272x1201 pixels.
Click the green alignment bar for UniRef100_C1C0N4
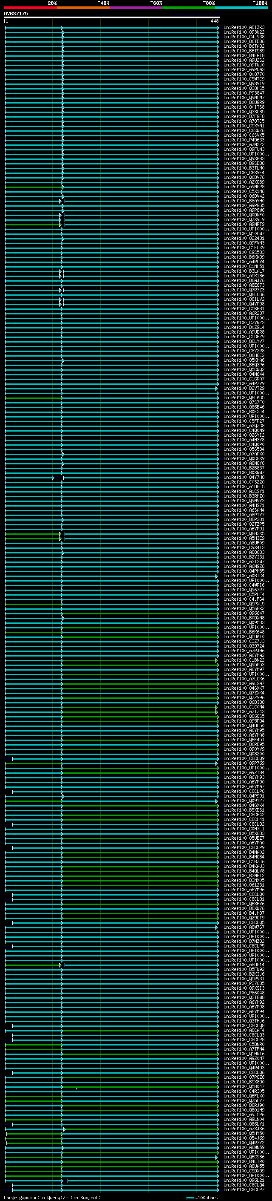139,707
